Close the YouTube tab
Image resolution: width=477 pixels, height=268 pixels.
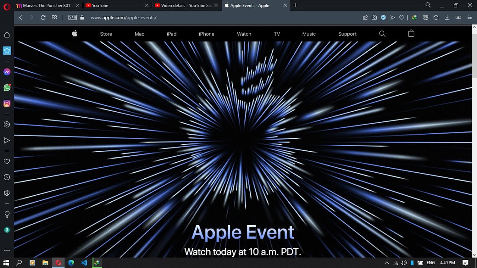[147, 6]
